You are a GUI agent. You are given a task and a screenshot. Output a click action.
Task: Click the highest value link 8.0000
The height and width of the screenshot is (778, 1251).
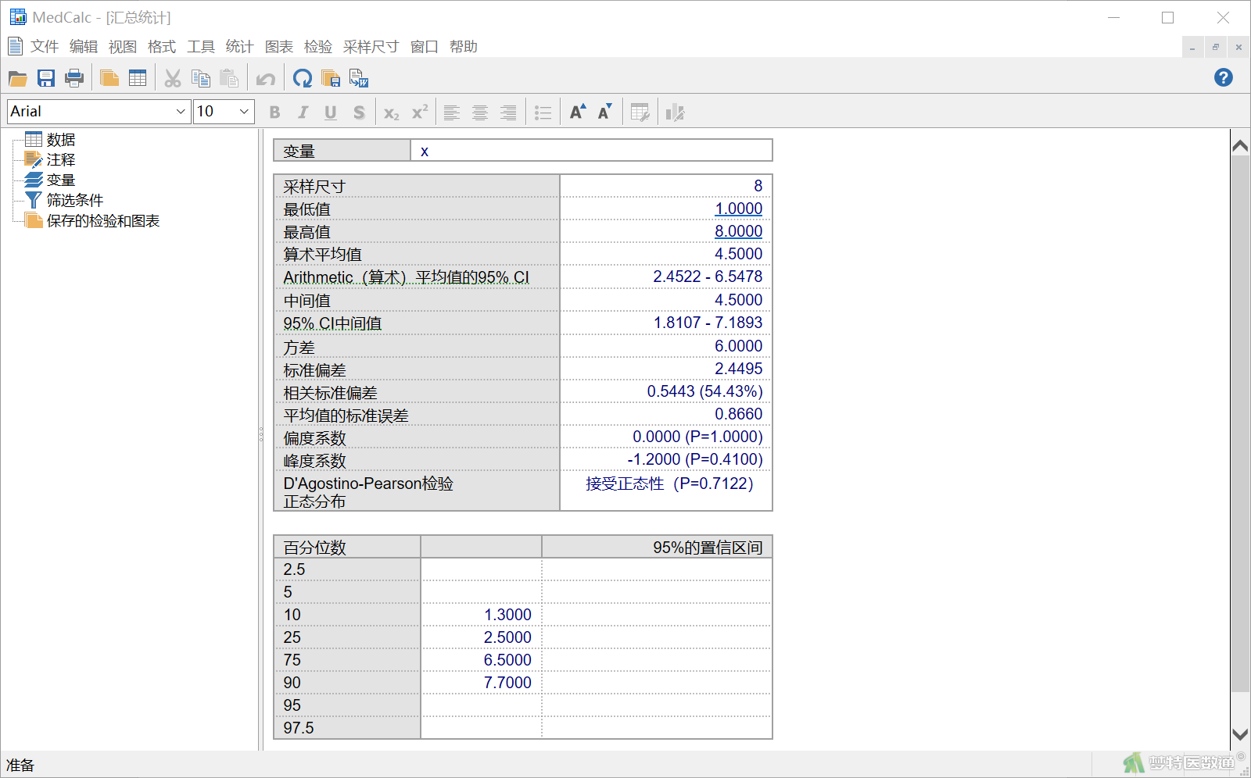coord(738,231)
